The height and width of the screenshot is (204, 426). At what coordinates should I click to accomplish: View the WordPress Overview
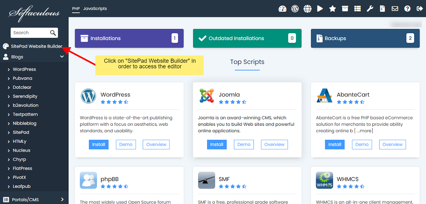point(156,144)
